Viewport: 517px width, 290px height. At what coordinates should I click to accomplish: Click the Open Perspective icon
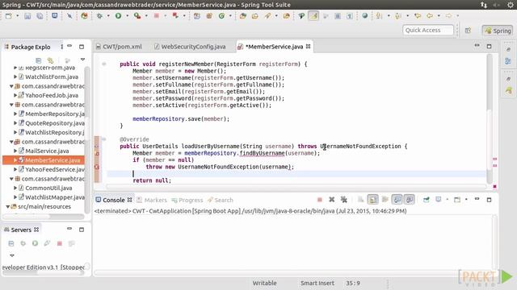tap(468, 31)
